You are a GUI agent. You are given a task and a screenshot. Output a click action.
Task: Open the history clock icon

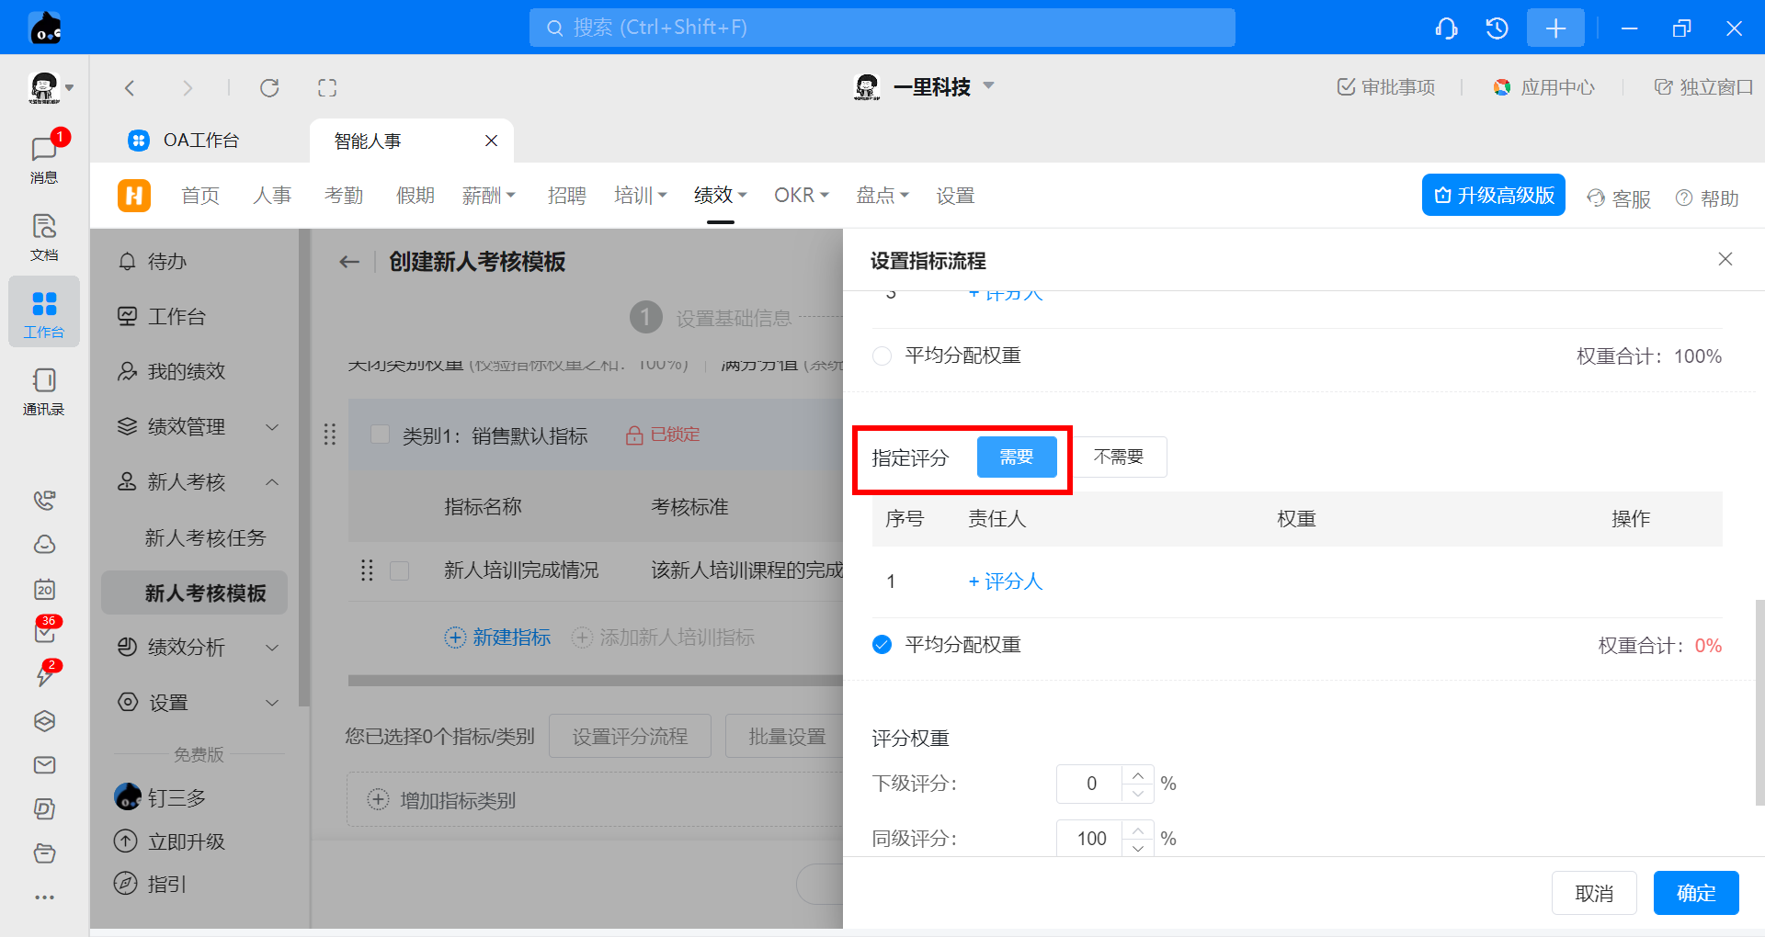coord(1497,28)
